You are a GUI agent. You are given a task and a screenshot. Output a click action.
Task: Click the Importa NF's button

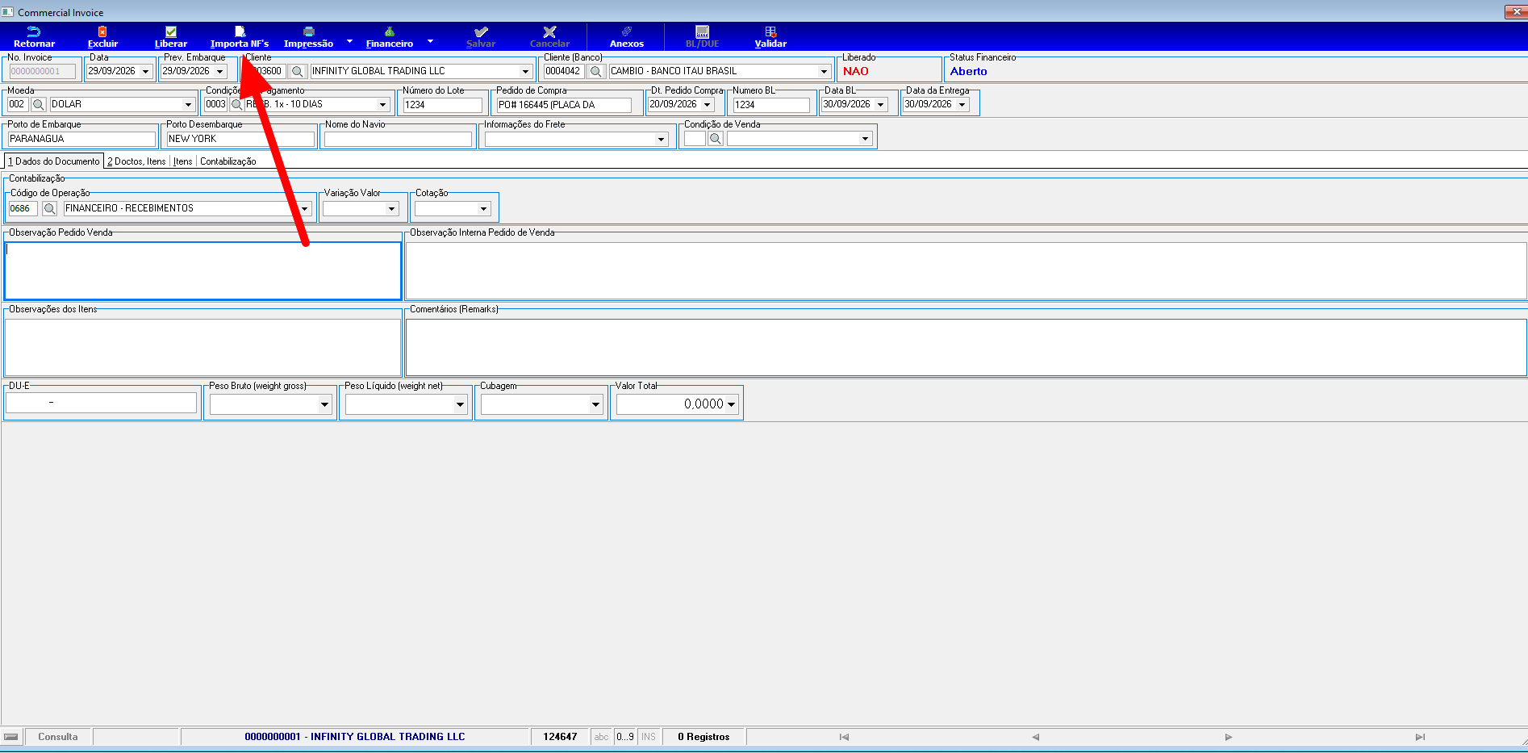point(240,37)
